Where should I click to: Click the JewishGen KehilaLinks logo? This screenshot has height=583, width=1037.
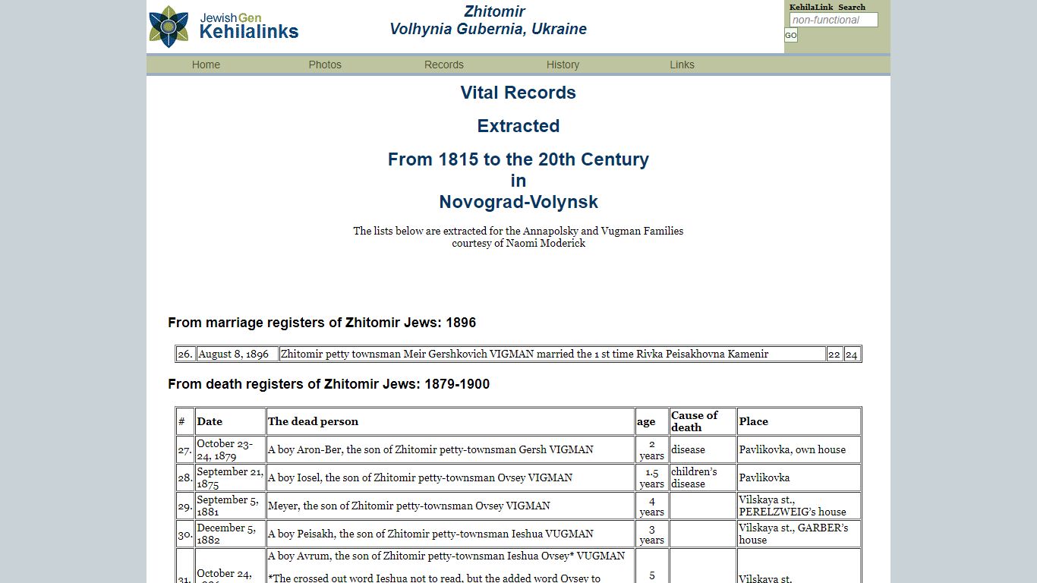[x=224, y=27]
